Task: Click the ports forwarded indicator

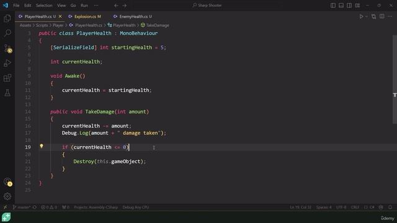Action: click(x=66, y=207)
